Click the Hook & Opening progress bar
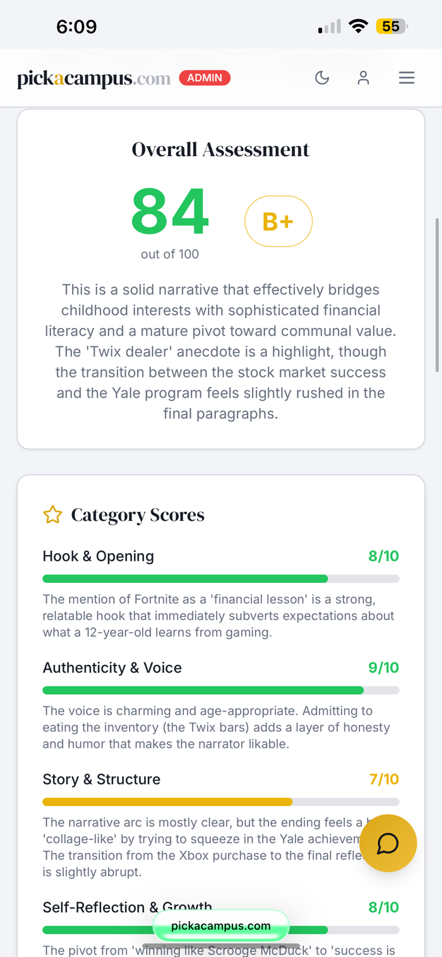This screenshot has height=957, width=442. (x=220, y=578)
